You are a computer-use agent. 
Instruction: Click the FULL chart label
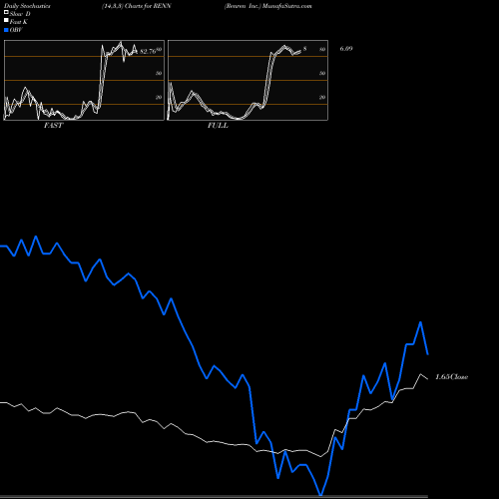point(218,126)
